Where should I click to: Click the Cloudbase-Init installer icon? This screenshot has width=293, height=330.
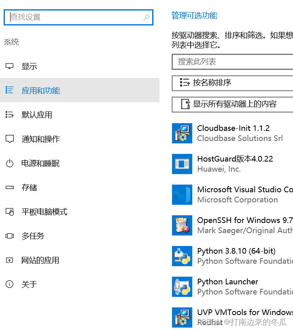click(x=182, y=133)
